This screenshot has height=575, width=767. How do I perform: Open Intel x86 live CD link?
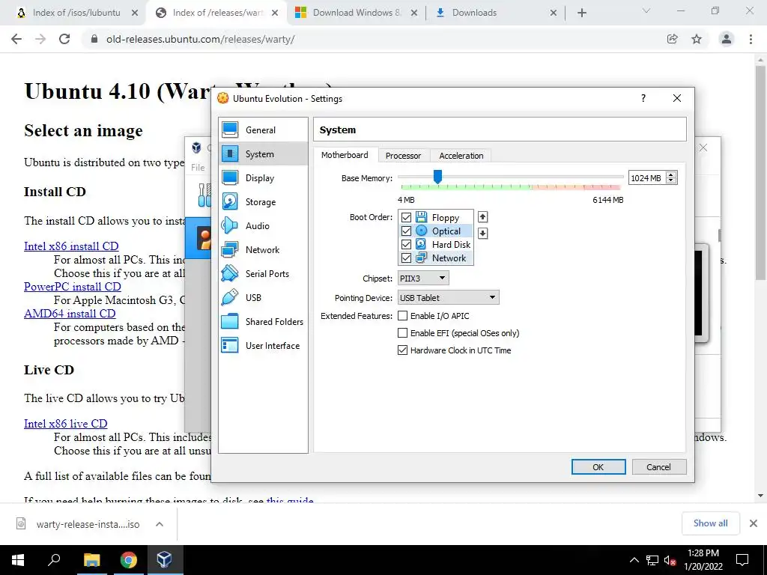tap(66, 424)
